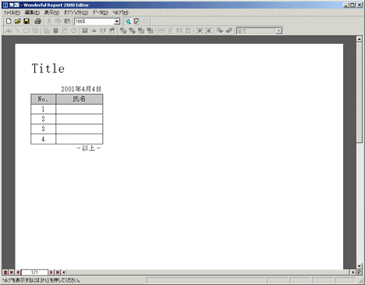The image size is (365, 285).
Task: Click the New document icon
Action: point(9,21)
